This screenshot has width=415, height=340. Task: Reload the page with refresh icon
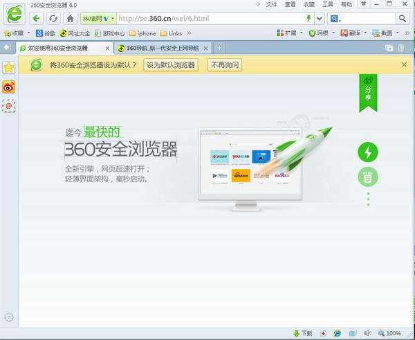click(x=53, y=19)
